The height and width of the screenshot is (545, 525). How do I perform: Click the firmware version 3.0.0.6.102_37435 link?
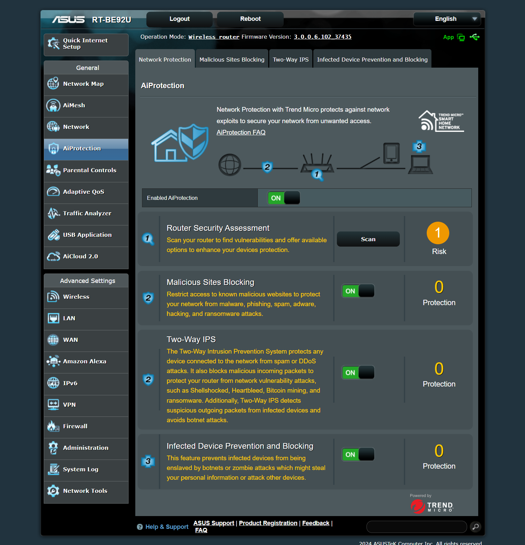click(x=323, y=37)
